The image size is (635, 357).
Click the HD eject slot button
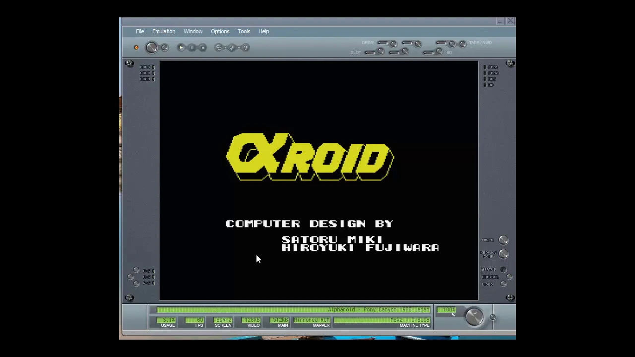[429, 53]
